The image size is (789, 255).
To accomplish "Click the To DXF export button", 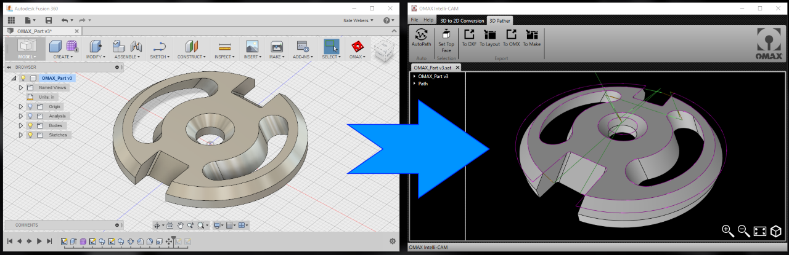I will (469, 39).
